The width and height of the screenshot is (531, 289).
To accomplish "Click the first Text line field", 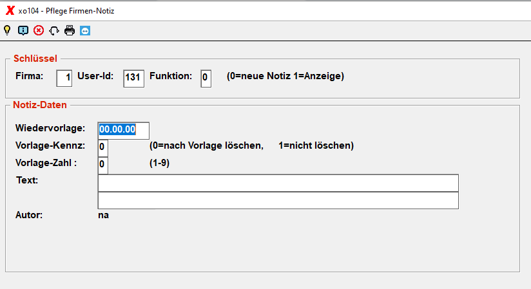I will (278, 183).
